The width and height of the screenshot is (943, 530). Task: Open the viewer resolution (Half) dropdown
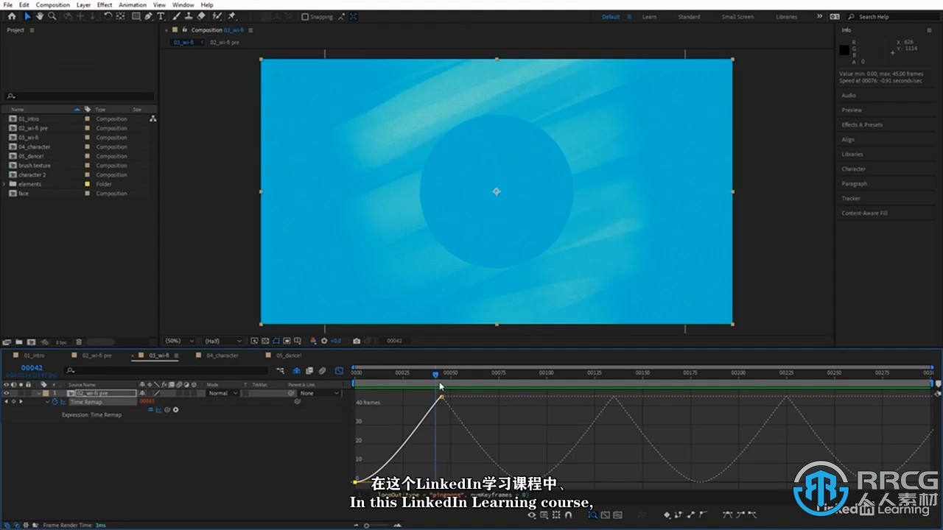223,341
